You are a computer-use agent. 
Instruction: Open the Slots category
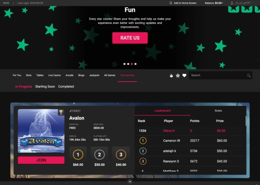coord(29,75)
